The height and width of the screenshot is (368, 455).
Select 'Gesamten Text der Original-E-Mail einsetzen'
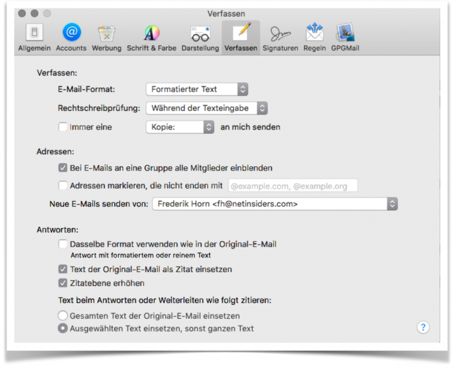point(63,315)
